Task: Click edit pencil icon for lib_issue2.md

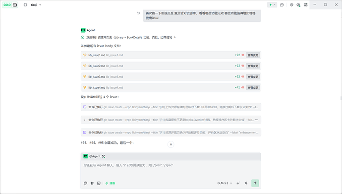Action: (85, 66)
